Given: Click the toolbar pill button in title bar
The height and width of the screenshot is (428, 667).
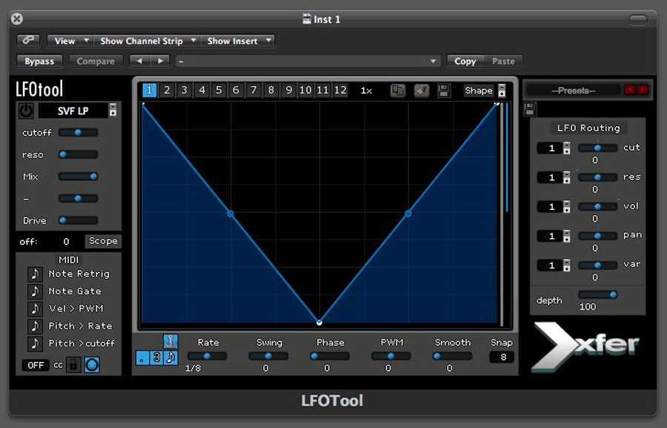Looking at the screenshot, I should [x=637, y=19].
